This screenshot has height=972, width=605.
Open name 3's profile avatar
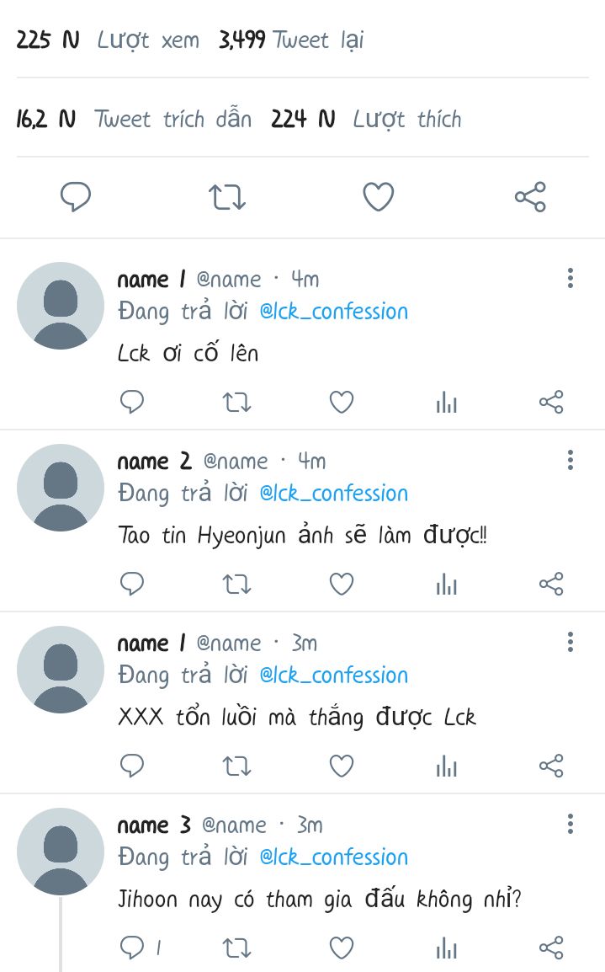[x=61, y=852]
